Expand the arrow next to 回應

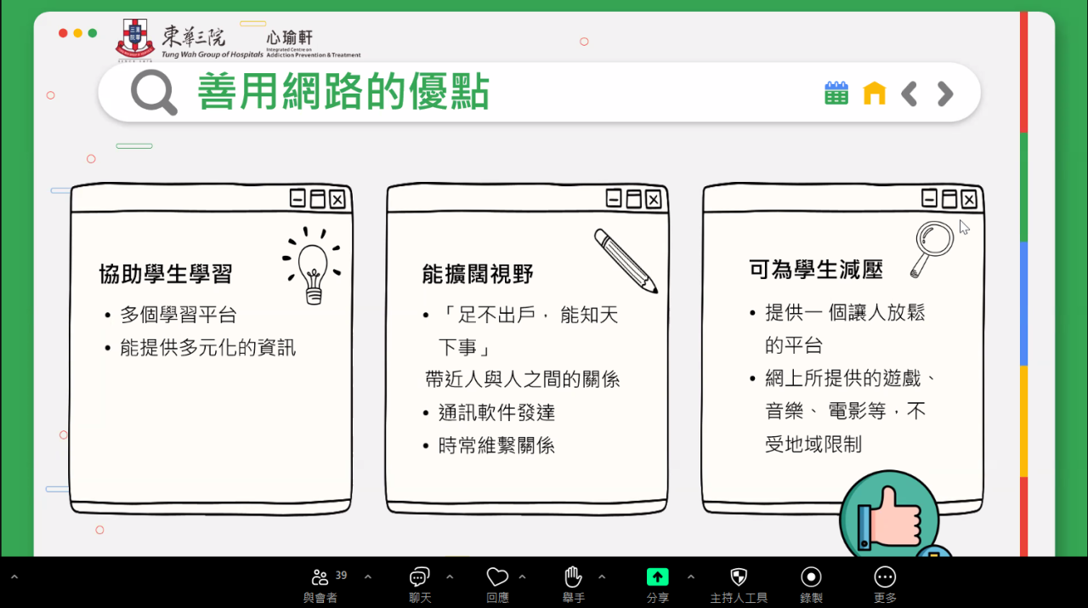[x=522, y=577]
